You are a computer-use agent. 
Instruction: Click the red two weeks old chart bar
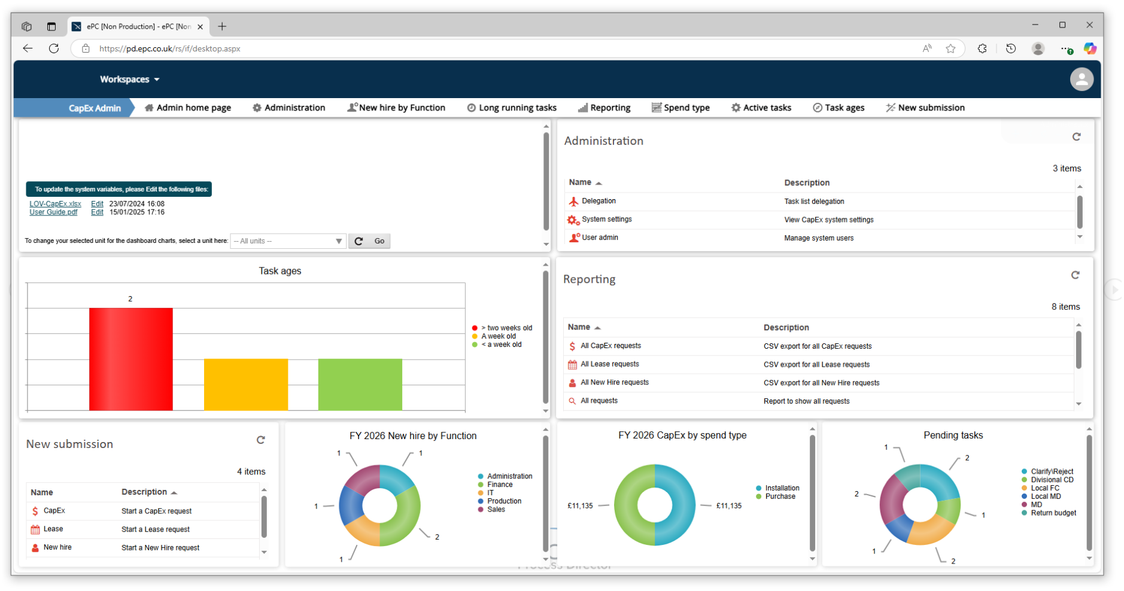(130, 359)
